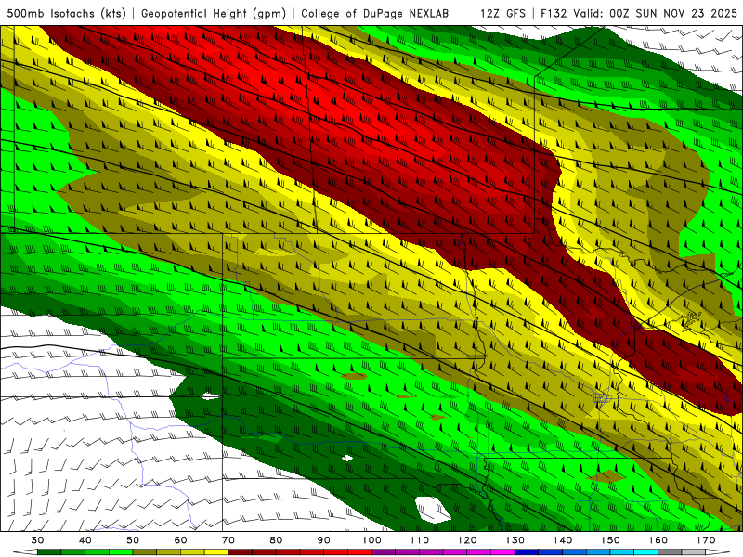Image resolution: width=743 pixels, height=557 pixels.
Task: Click the '50' legend value
Action: (x=133, y=540)
